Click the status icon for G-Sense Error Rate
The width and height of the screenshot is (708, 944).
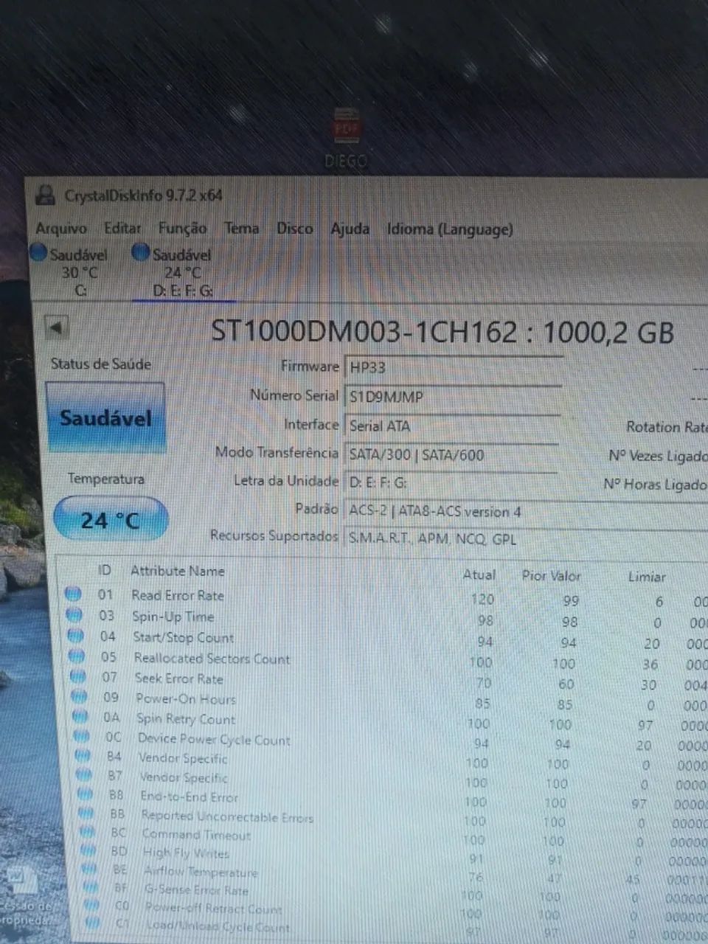click(91, 887)
